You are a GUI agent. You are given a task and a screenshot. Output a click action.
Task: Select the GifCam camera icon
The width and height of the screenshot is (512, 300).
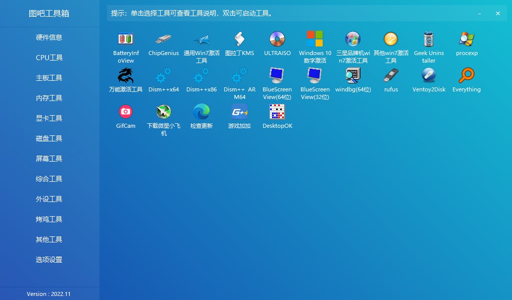point(126,112)
